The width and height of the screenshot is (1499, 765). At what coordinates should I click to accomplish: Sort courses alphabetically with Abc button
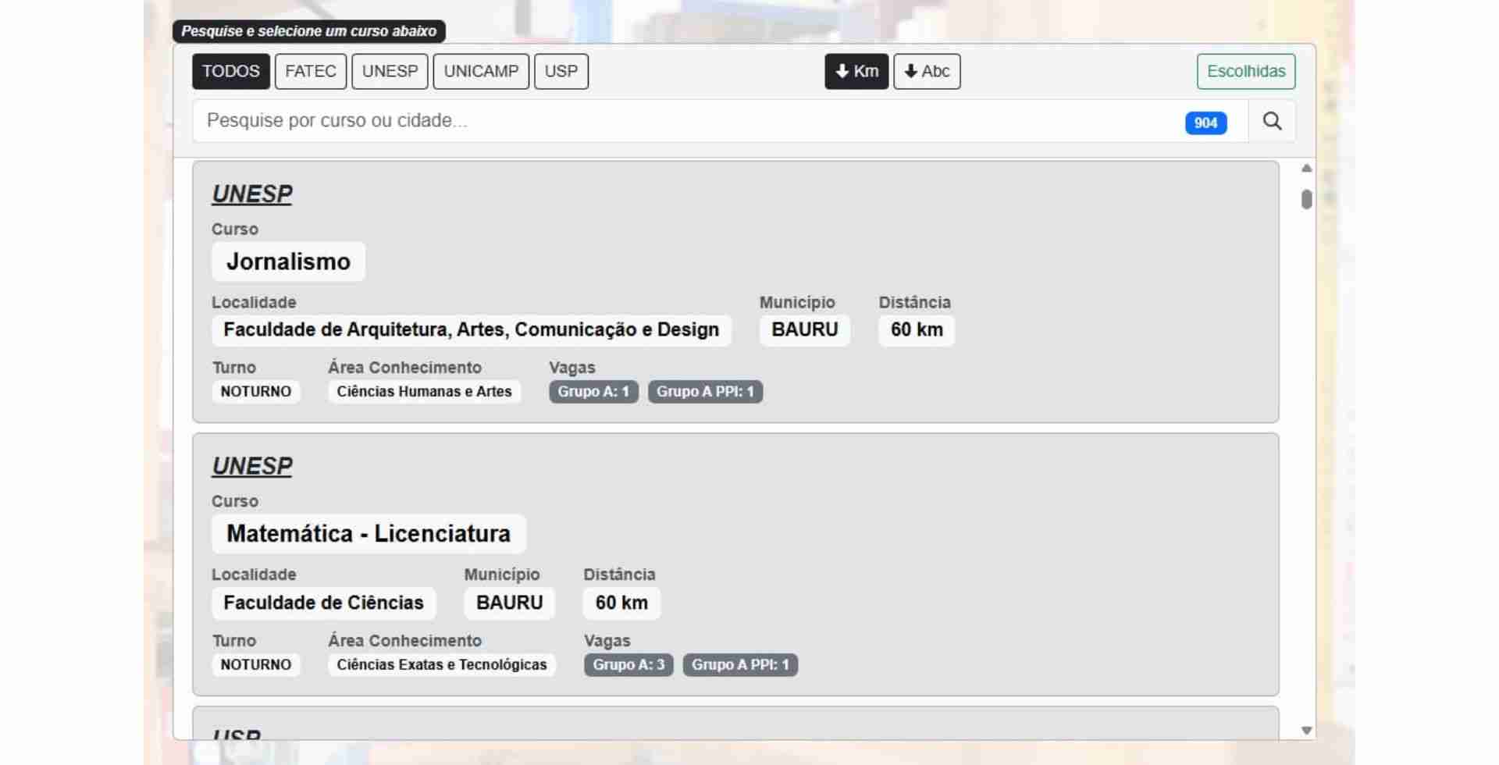click(927, 71)
